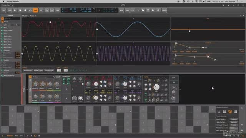
Task: Open the Simulate Pressure dropdown
Action: (234, 125)
